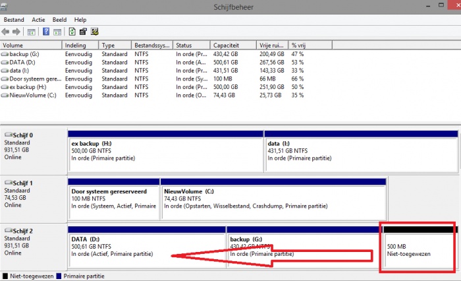Select the 500 MB Niet-toegewezen block
Screen dimensions: 461x281
(420, 247)
